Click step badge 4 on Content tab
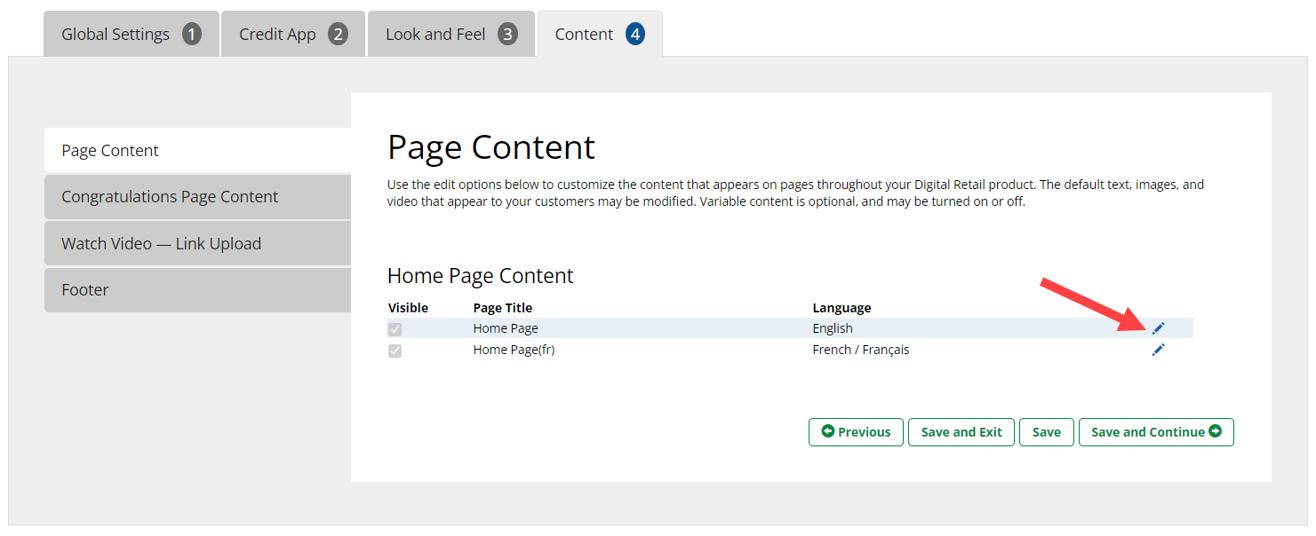 (x=634, y=35)
